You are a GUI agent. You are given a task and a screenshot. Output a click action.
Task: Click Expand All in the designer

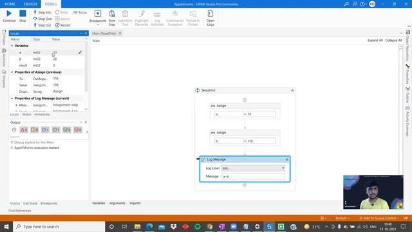[x=375, y=40]
